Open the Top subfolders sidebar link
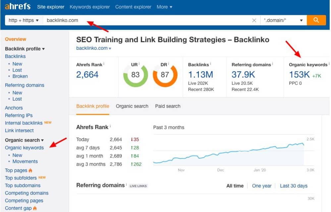This screenshot has height=212, width=331. [21, 178]
